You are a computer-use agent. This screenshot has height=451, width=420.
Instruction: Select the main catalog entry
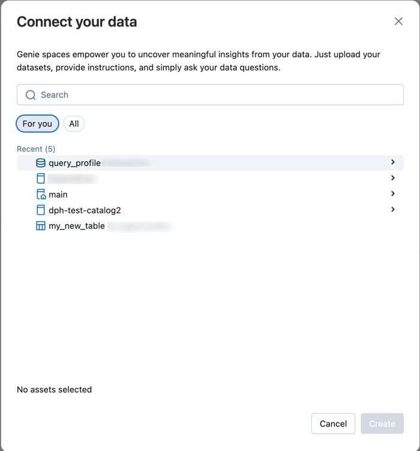point(58,195)
